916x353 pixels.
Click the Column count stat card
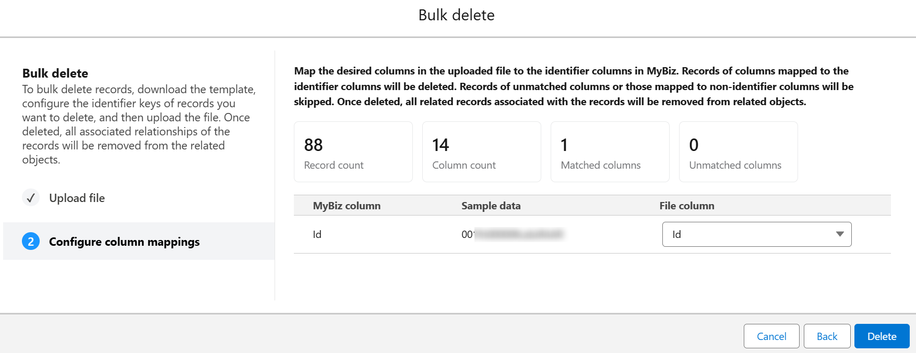pos(481,152)
